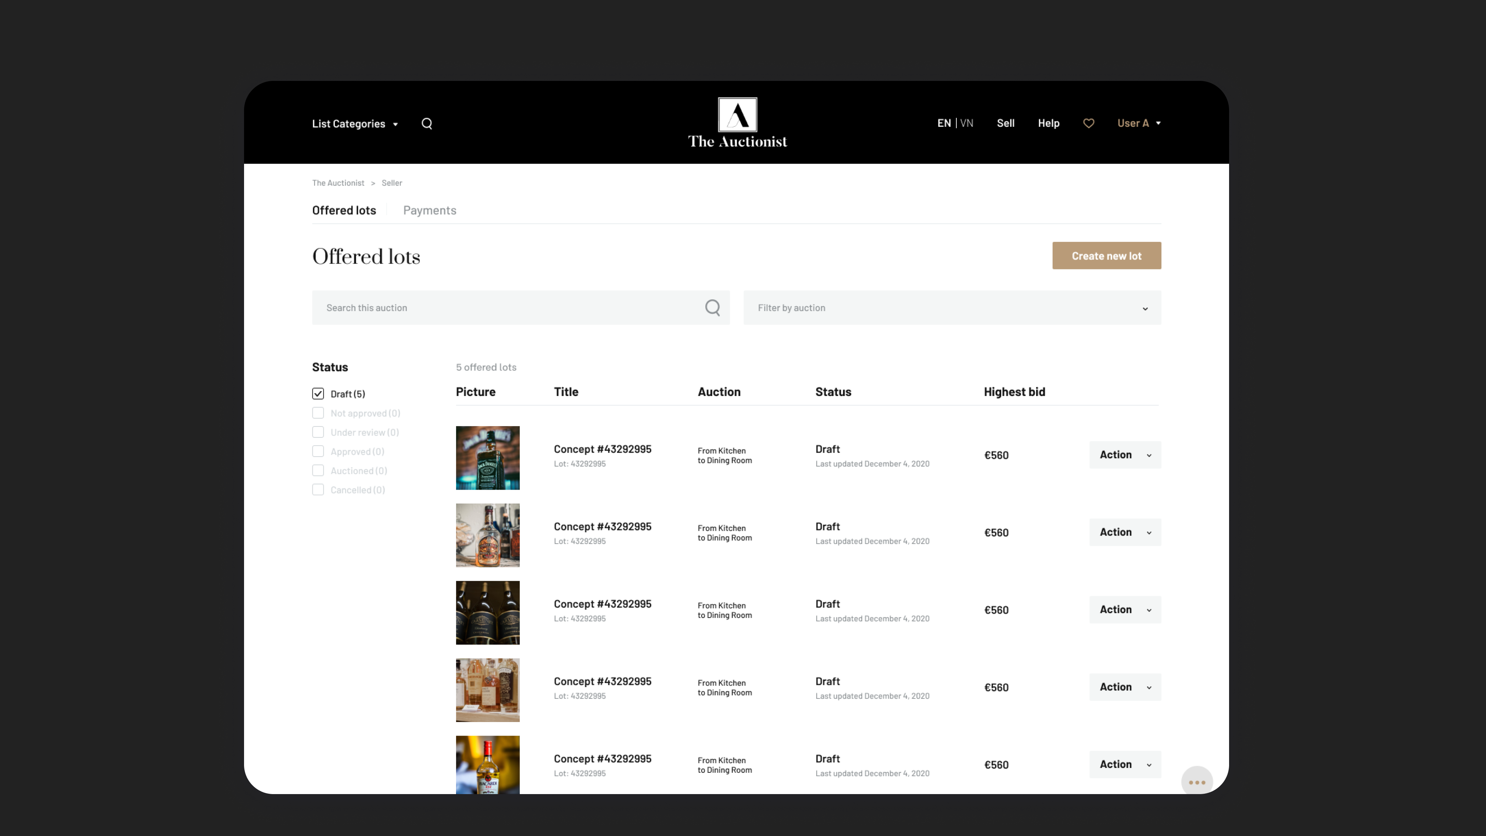Open the Jack Daniel's bottle thumbnail
The image size is (1486, 836).
pyautogui.click(x=487, y=458)
